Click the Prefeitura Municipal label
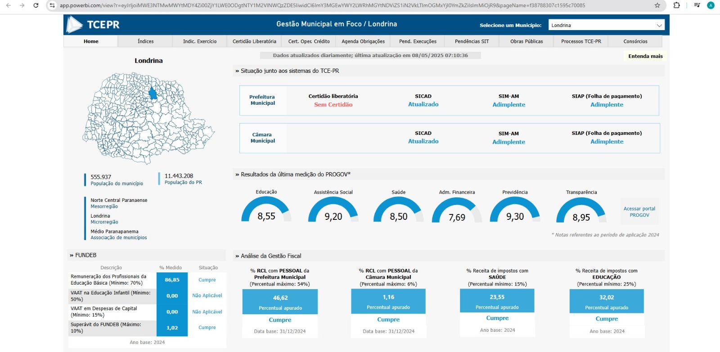Image resolution: width=720 pixels, height=352 pixels. point(262,100)
